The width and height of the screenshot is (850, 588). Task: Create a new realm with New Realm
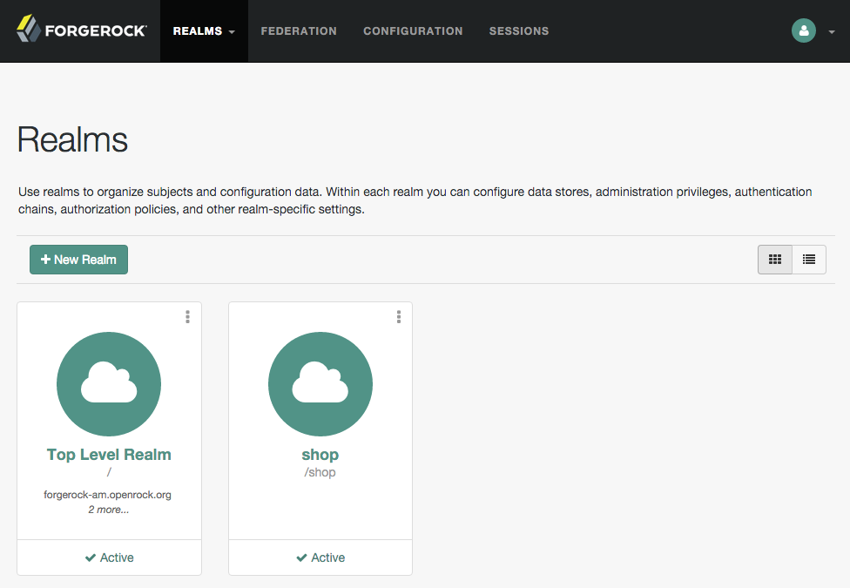78,260
